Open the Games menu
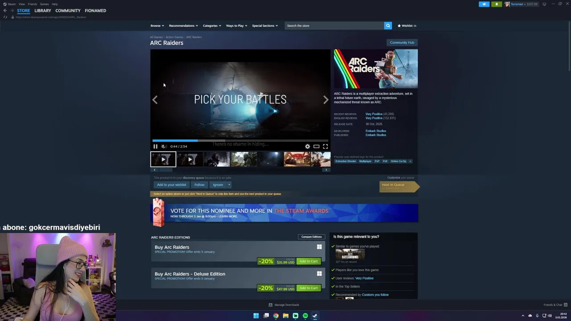Viewport: 571px width, 321px height. click(44, 4)
